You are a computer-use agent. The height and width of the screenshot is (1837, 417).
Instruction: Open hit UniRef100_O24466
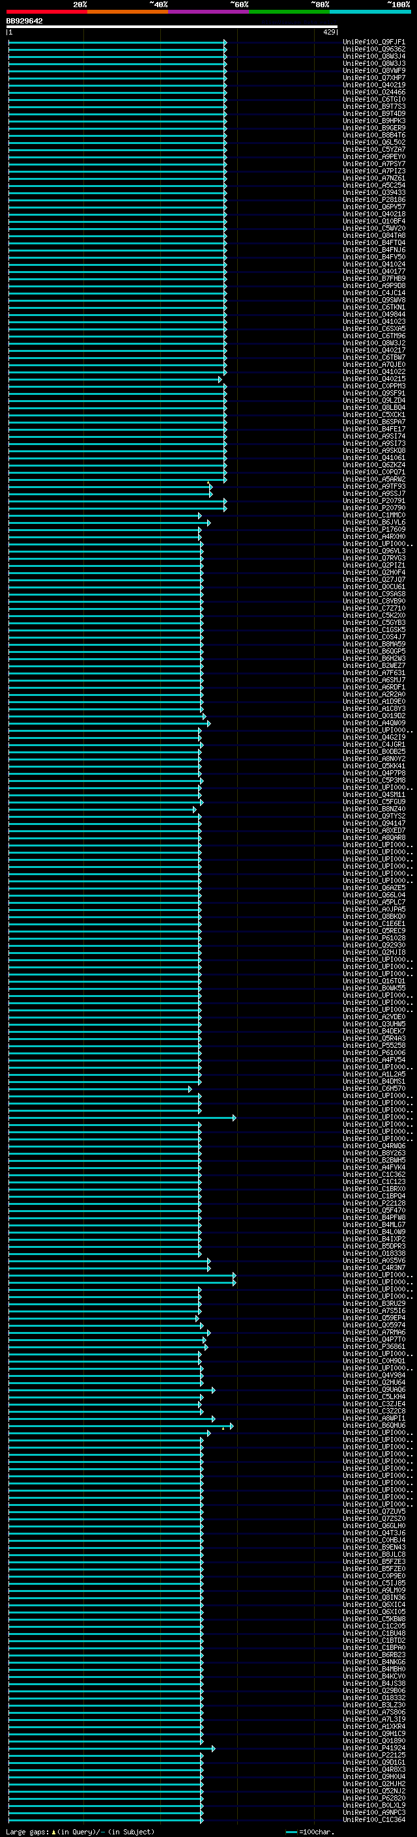(x=374, y=92)
